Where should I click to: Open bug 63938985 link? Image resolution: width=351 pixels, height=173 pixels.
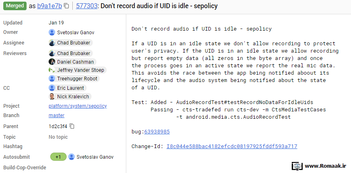pyautogui.click(x=157, y=132)
